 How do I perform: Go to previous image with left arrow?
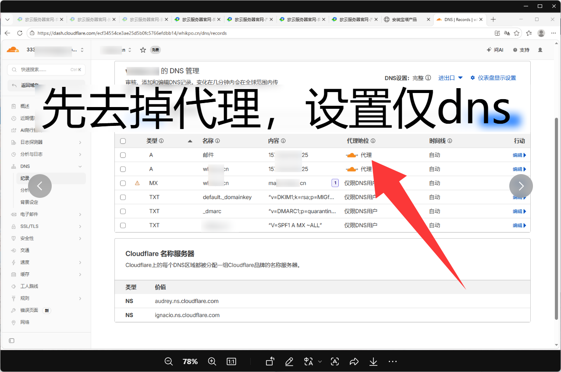[x=40, y=186]
